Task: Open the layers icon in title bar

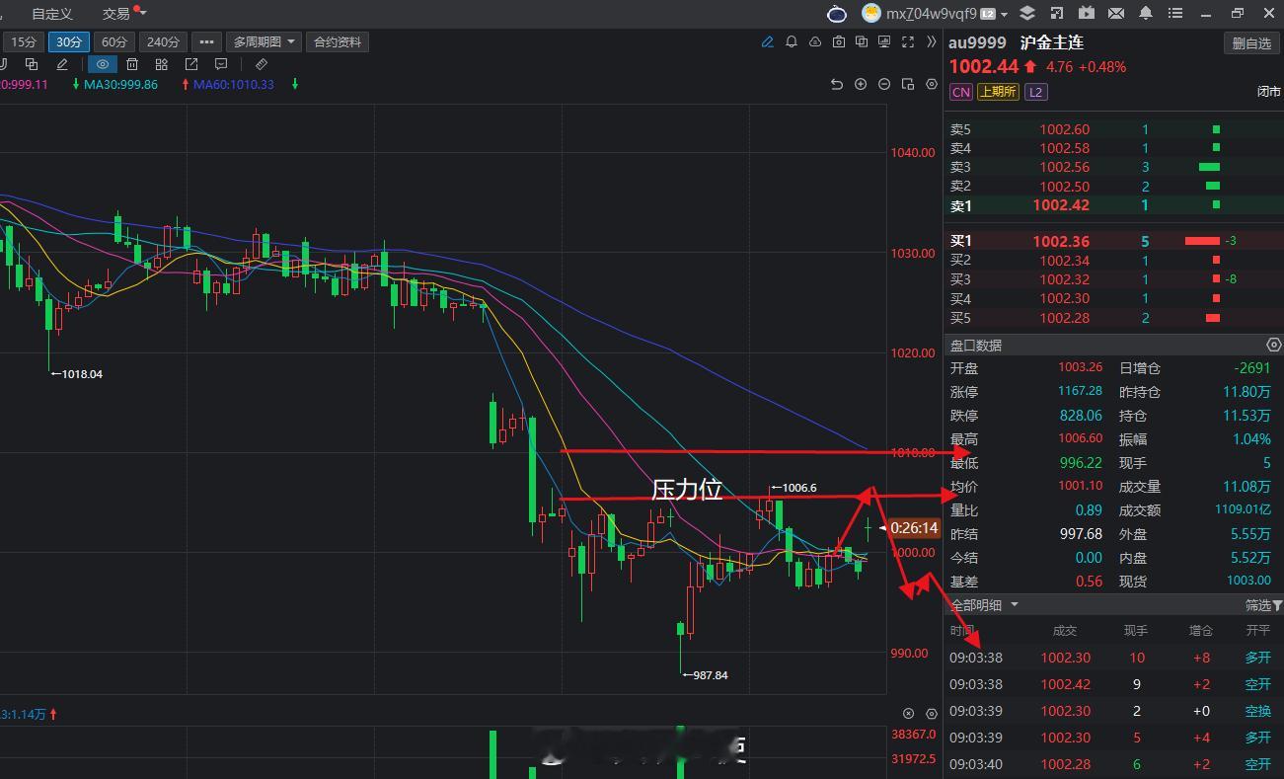Action: (1027, 13)
